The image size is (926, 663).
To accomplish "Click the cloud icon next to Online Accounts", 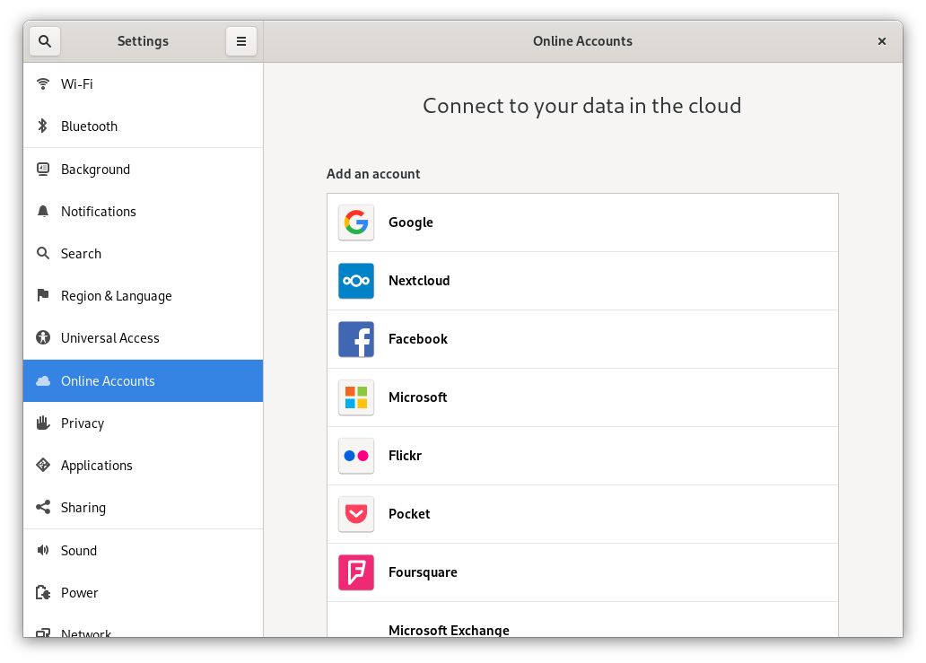I will click(42, 380).
